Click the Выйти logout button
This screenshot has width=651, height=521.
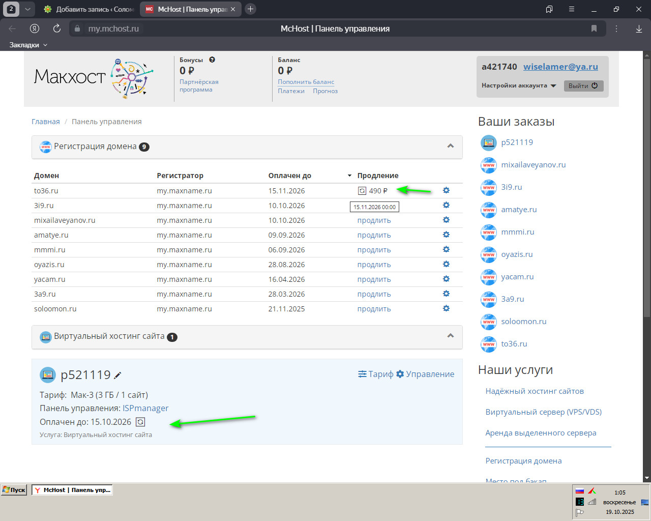click(x=583, y=86)
